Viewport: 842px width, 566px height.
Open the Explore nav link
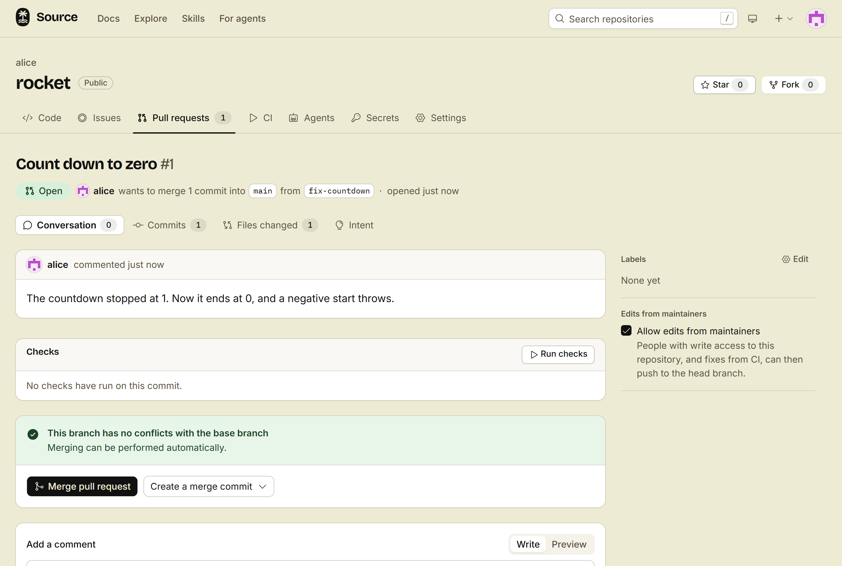(x=150, y=18)
